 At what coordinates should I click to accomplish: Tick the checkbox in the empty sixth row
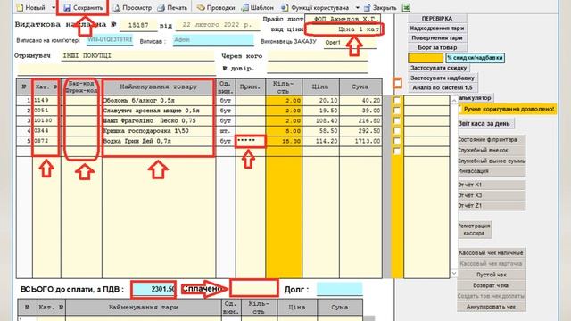(397, 151)
